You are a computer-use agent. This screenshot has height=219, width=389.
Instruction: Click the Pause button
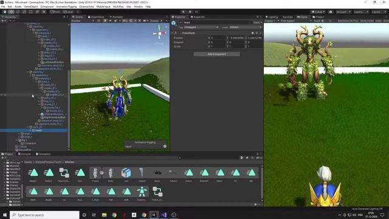click(x=190, y=12)
